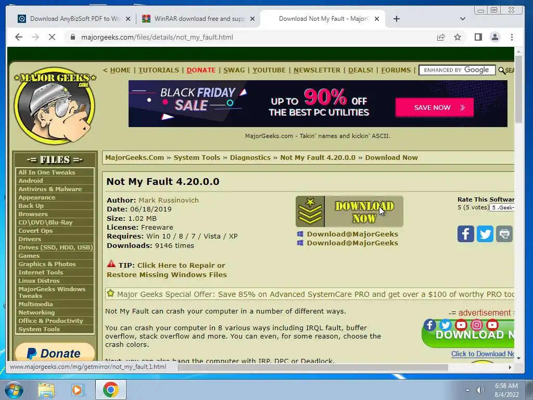Click the system tray volume icon
The width and height of the screenshot is (533, 400).
pos(480,390)
